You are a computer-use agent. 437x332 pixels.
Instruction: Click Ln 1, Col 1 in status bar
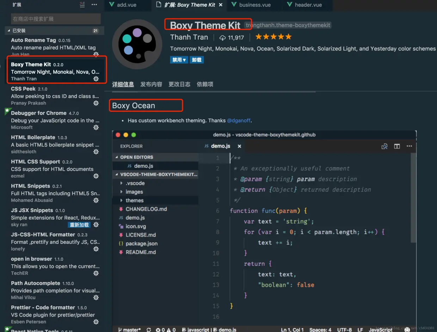[x=292, y=330]
